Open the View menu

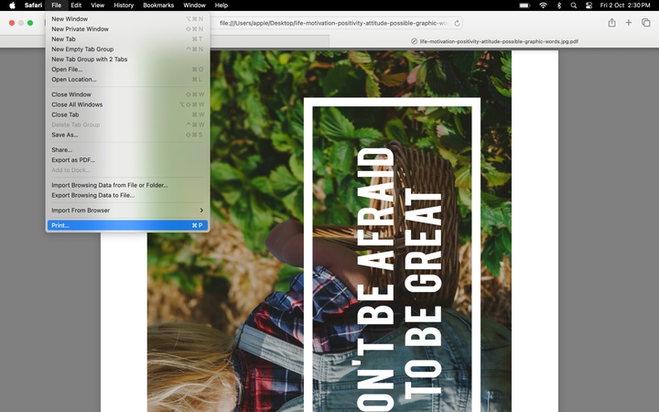(98, 5)
